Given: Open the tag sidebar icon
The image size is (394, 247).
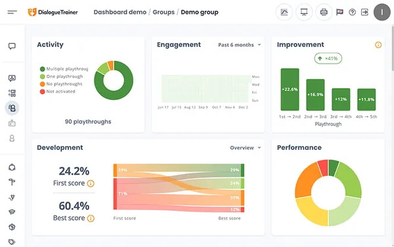Looking at the screenshot, I should pos(12,242).
